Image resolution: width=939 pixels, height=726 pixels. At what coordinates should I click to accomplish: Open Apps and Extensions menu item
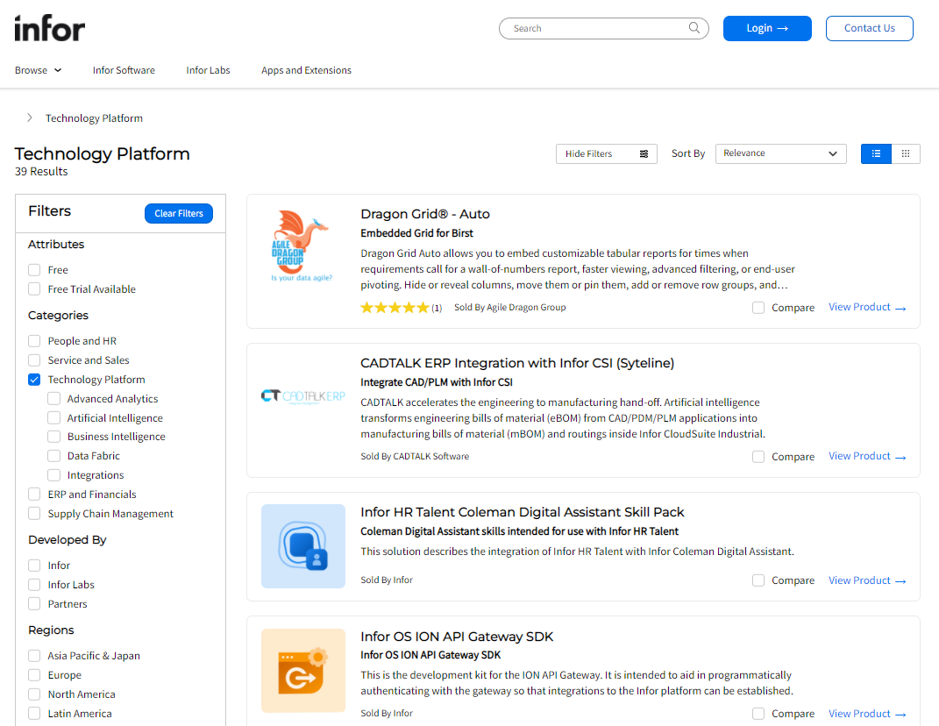coord(306,70)
